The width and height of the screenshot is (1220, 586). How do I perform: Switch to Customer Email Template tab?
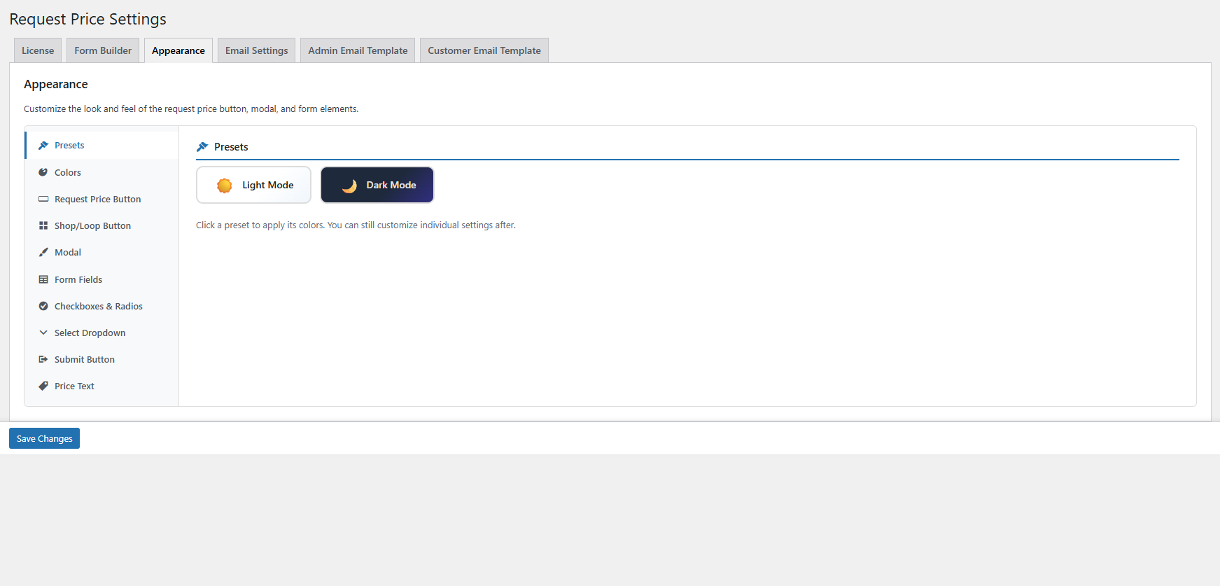(484, 50)
